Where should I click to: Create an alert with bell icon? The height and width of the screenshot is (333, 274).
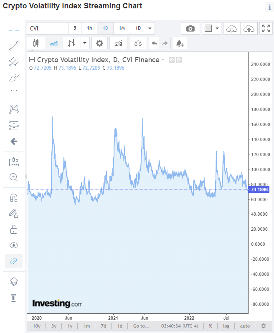pyautogui.click(x=180, y=43)
